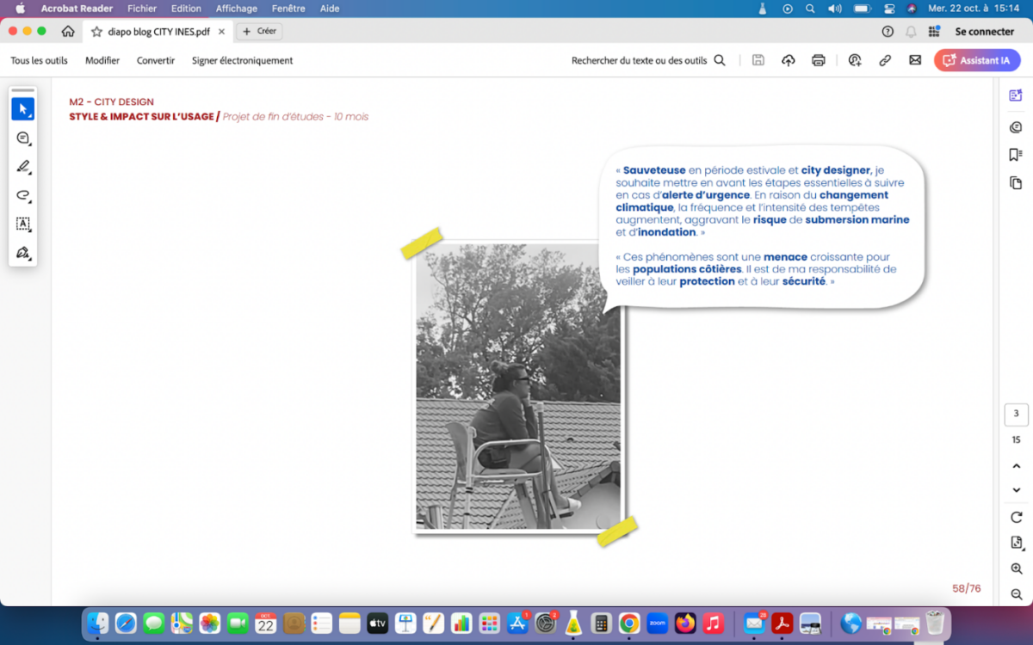Click the Assistant IA button
The height and width of the screenshot is (645, 1033).
click(977, 60)
